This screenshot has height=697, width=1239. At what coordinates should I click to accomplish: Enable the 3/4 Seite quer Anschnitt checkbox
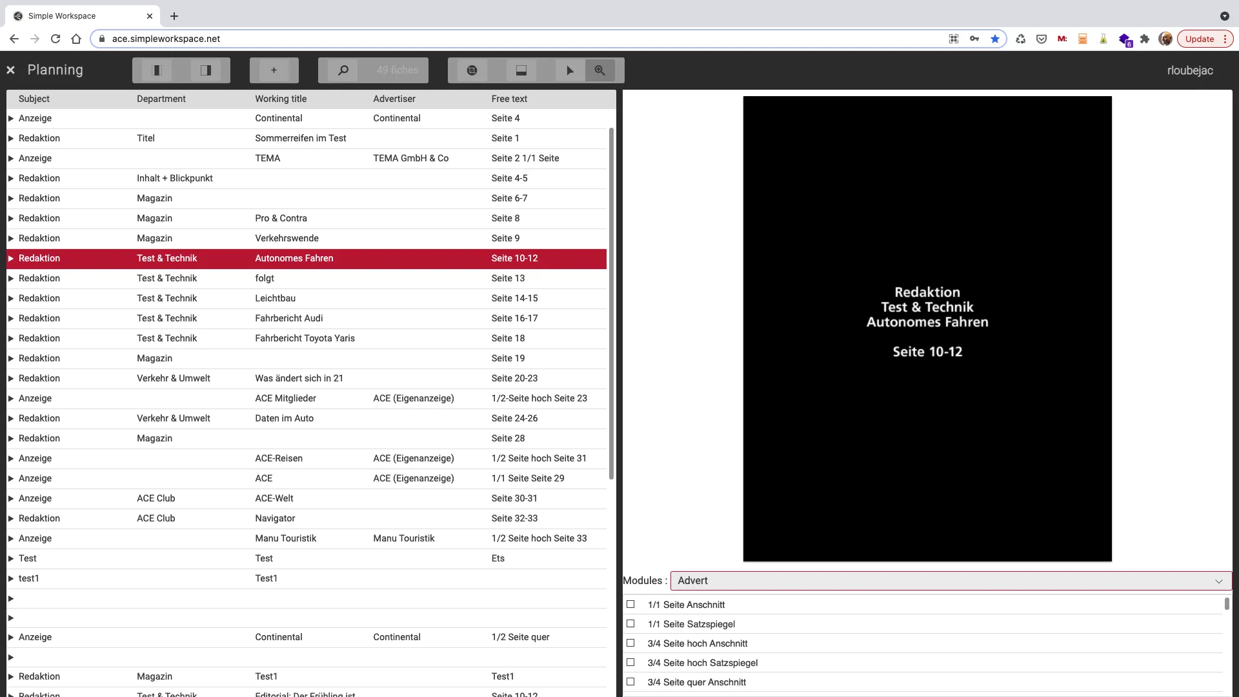(630, 682)
